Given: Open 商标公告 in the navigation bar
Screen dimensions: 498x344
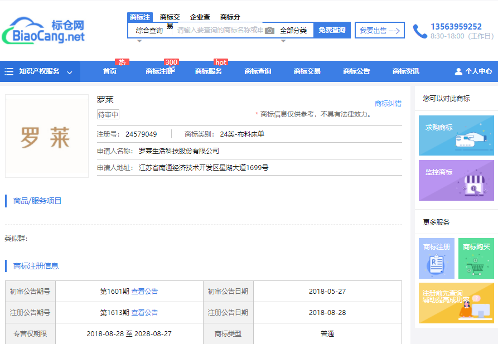Looking at the screenshot, I should (x=356, y=71).
